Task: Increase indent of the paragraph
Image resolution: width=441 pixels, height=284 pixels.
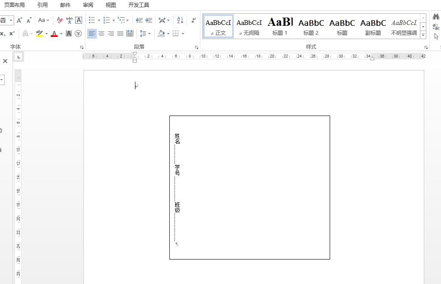Action: [x=149, y=20]
